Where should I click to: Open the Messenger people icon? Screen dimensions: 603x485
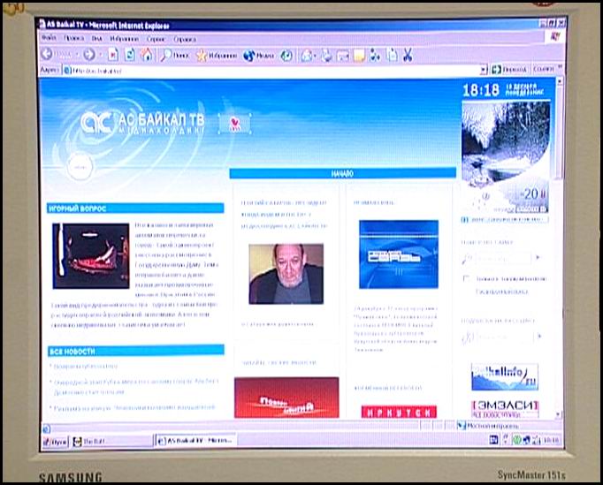pos(375,56)
